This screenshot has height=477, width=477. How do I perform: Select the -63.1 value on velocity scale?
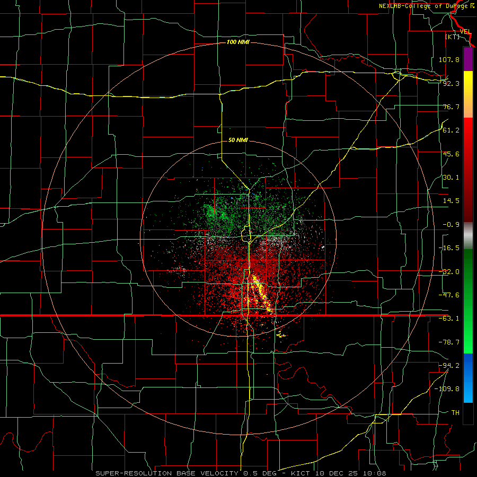click(449, 319)
